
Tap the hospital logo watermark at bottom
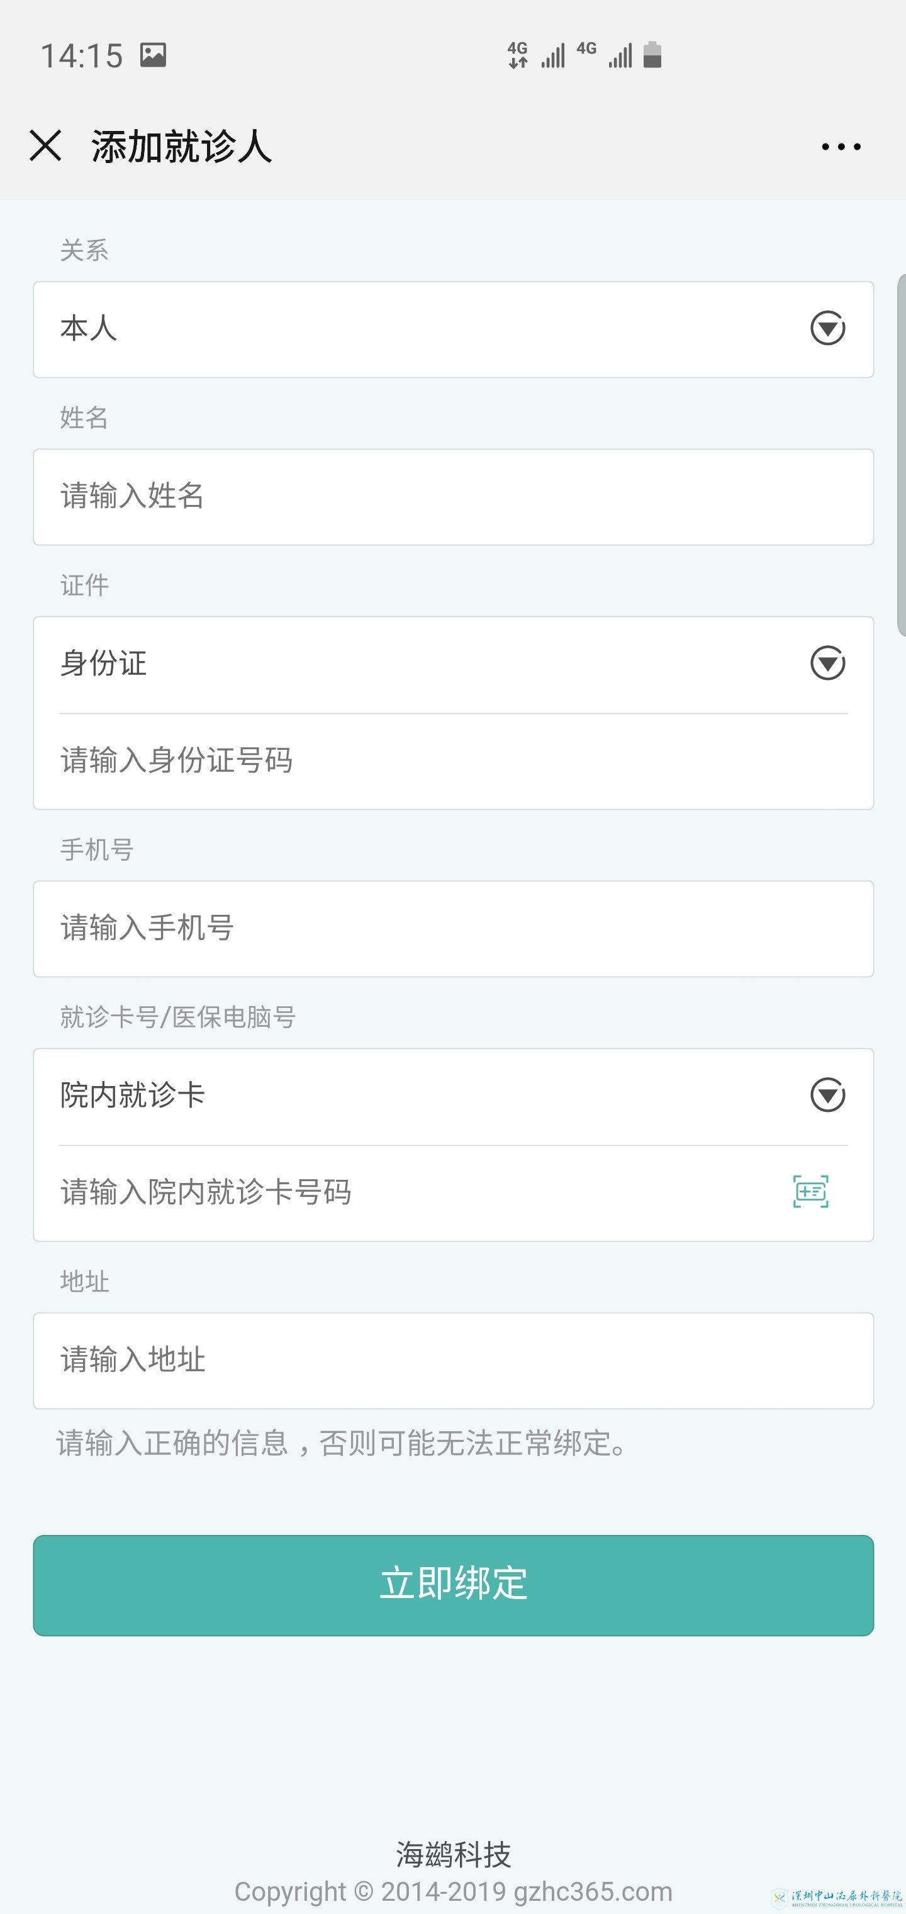837,1898
